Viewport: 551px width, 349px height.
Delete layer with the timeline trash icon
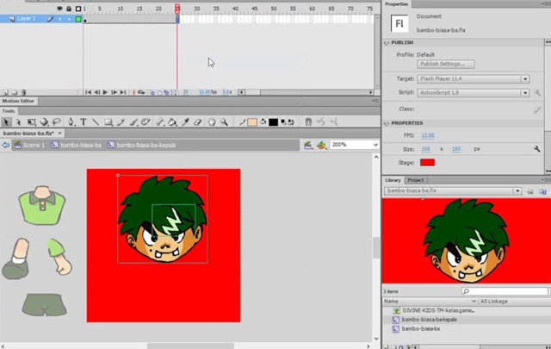tap(23, 92)
